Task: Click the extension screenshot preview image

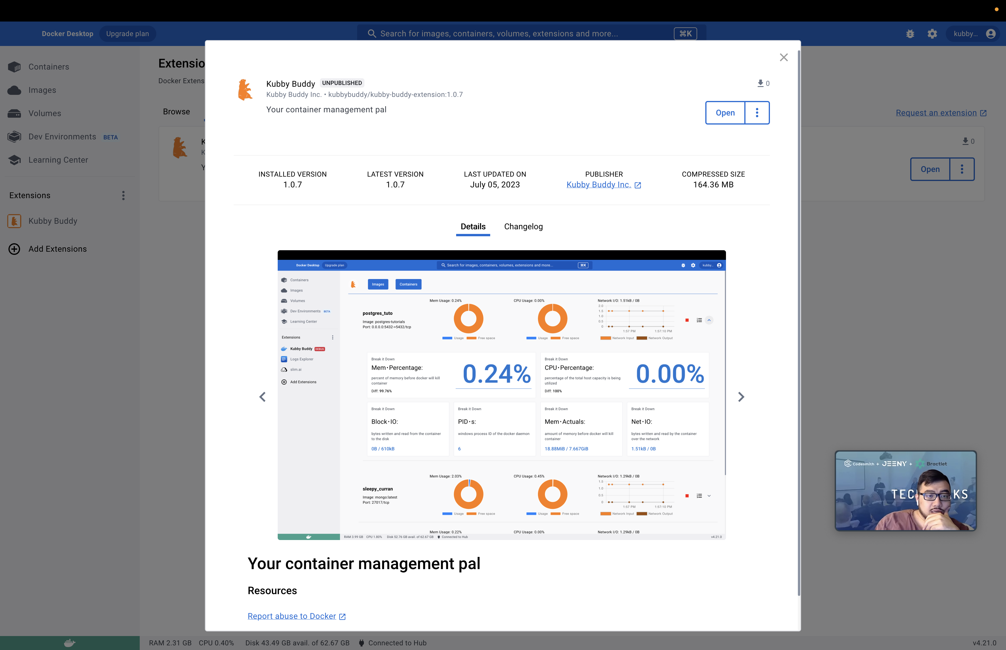Action: pos(502,395)
